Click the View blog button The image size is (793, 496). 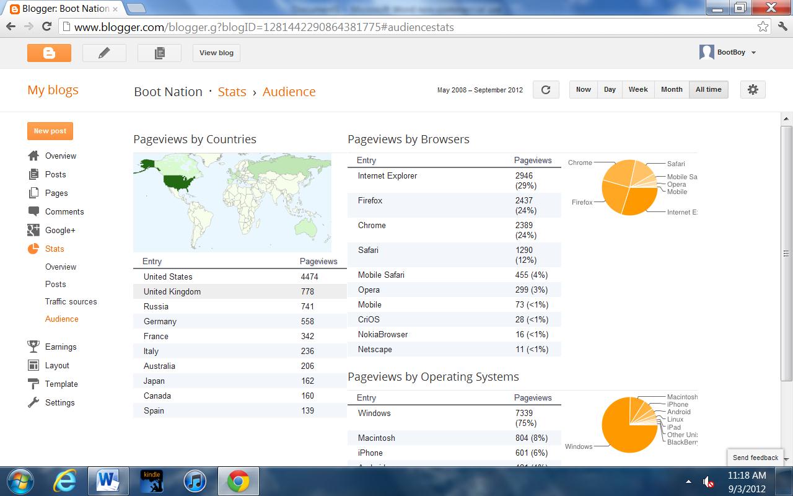click(x=216, y=53)
